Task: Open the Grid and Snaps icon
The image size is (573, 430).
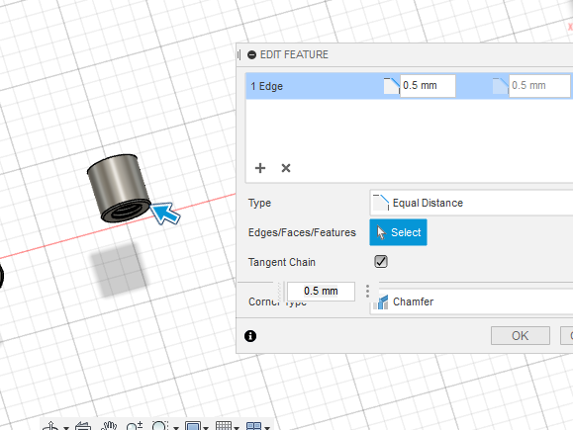Action: click(x=224, y=426)
